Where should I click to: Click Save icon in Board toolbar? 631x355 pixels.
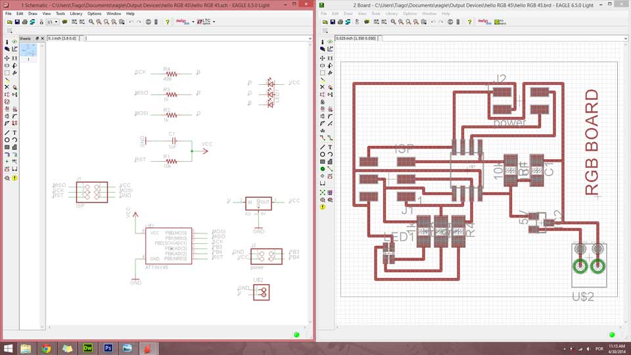tap(333, 22)
